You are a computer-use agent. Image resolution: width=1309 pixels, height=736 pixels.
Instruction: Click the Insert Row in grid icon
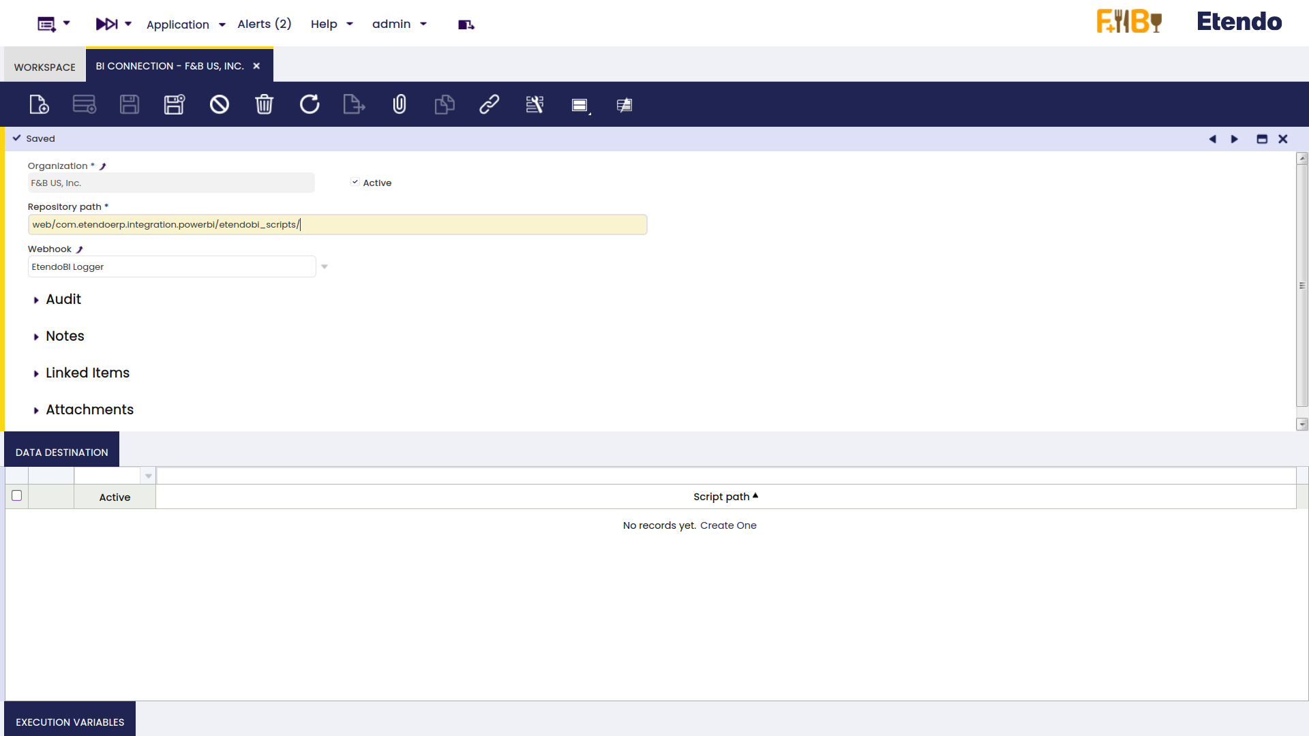click(x=85, y=104)
